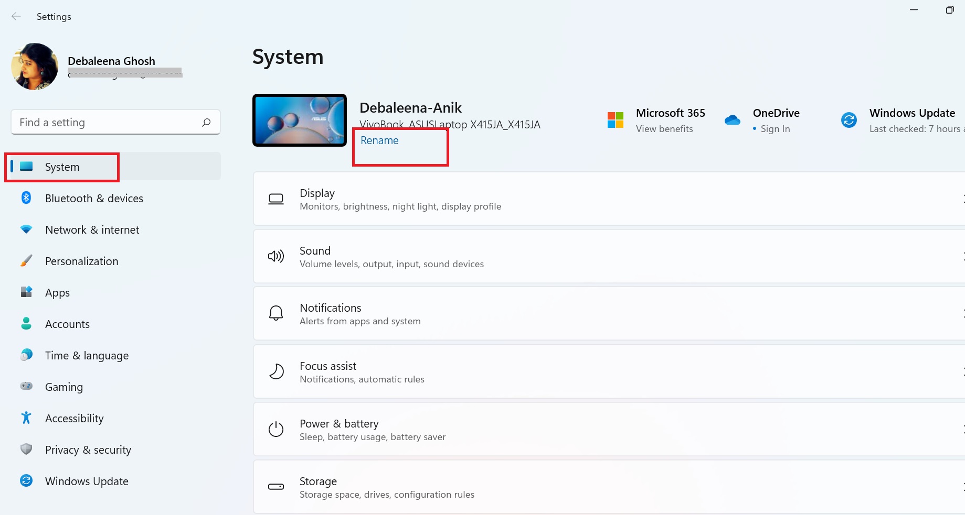Minimize the Settings window
965x515 pixels.
coord(914,10)
